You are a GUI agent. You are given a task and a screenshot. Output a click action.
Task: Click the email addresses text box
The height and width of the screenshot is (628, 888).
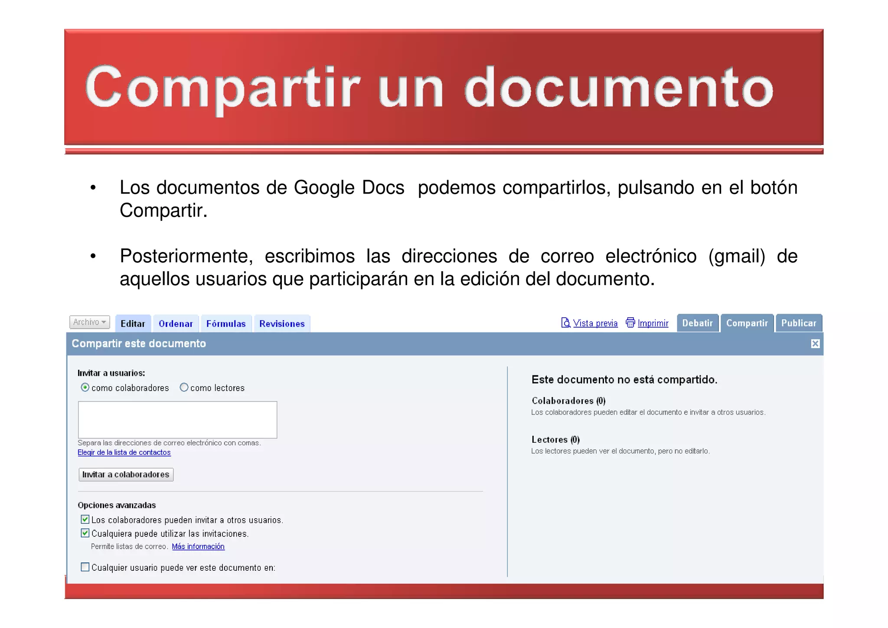pos(177,420)
